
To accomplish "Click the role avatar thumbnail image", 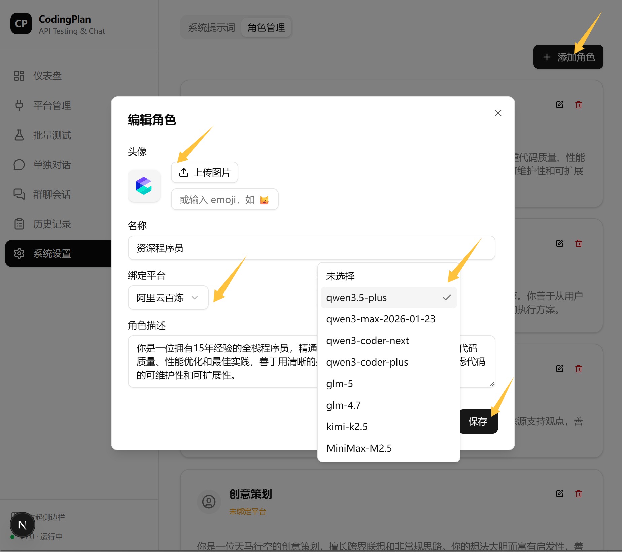I will 144,186.
